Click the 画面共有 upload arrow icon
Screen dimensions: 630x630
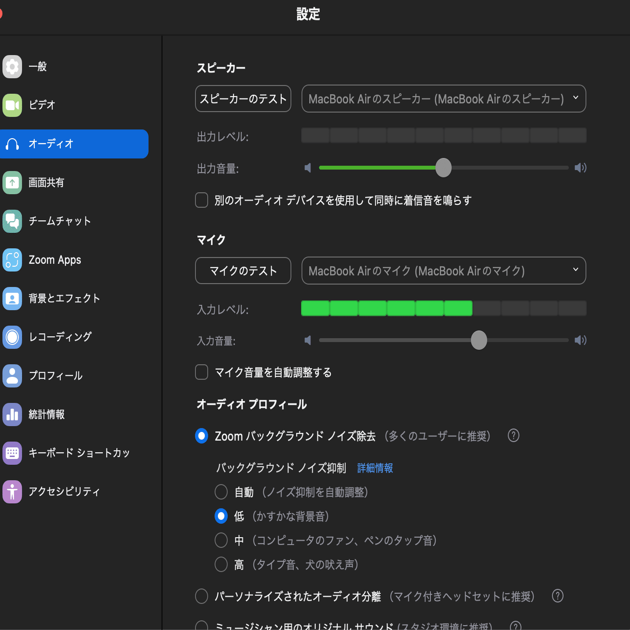[x=12, y=183]
